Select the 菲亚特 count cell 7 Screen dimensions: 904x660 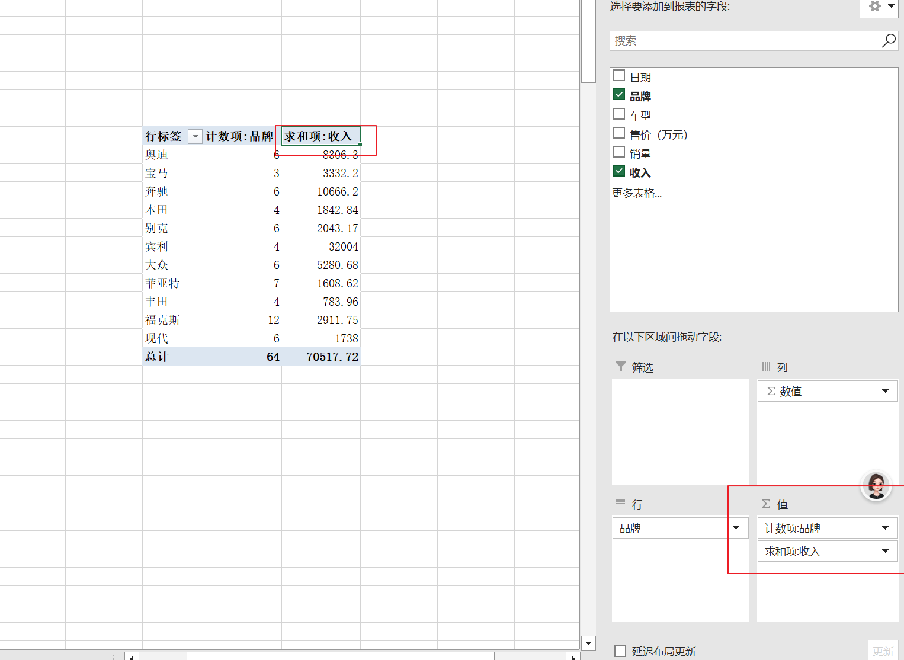click(242, 283)
